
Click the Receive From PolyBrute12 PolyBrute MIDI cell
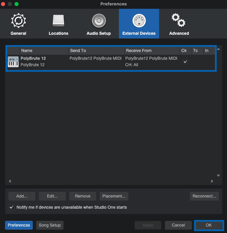[151, 58]
